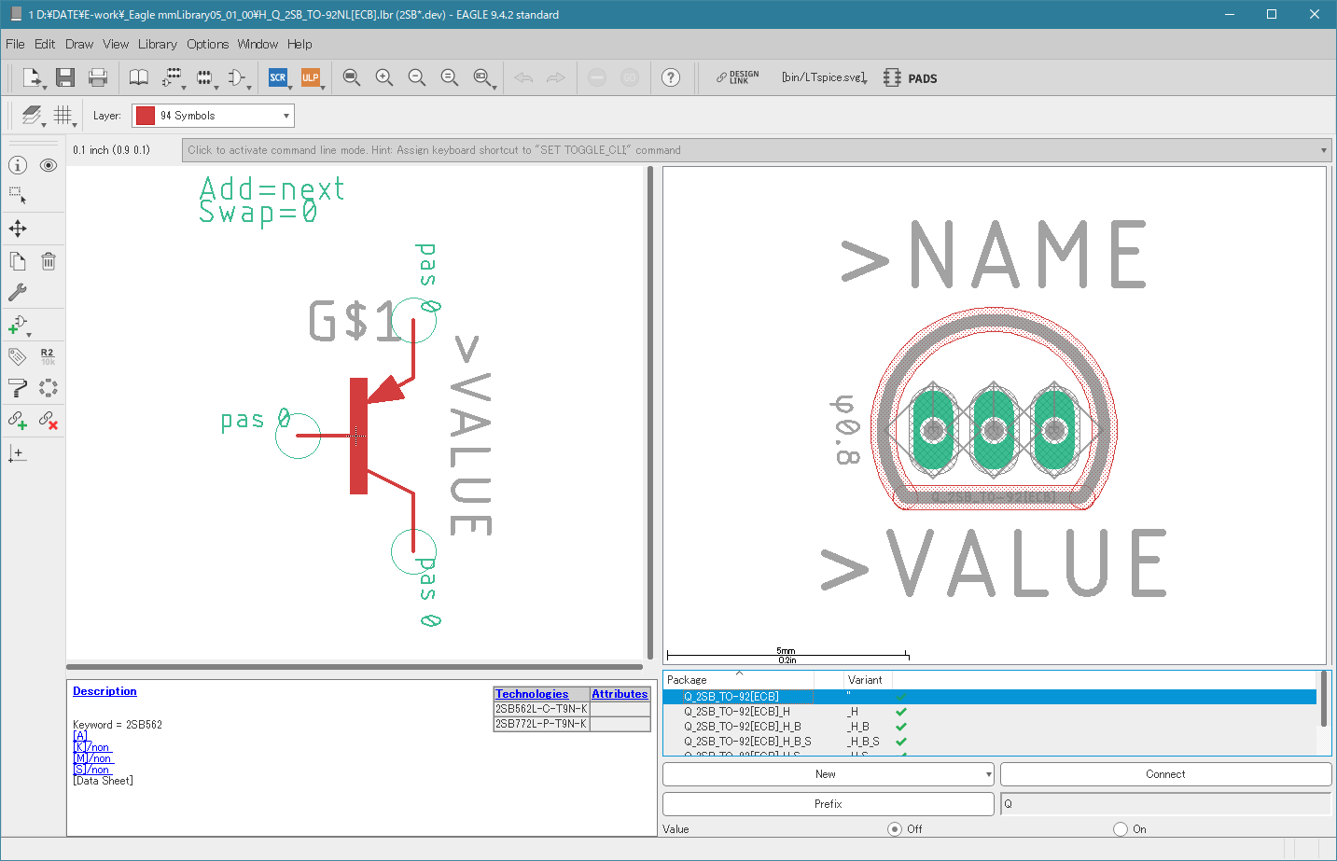Viewport: 1337px width, 861px height.
Task: Click the Save library icon
Action: [x=64, y=77]
